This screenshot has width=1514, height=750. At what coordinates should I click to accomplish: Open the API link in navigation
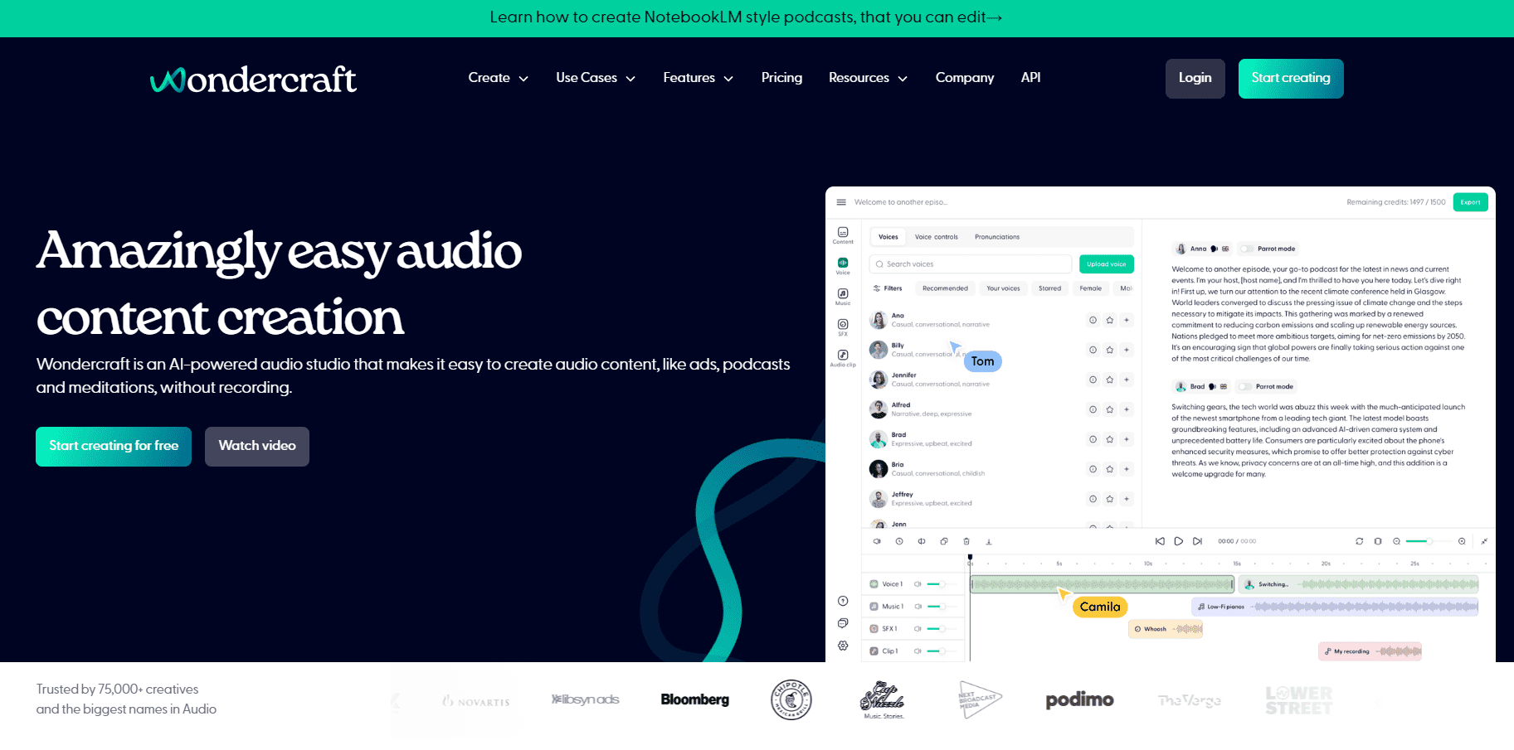(1030, 78)
